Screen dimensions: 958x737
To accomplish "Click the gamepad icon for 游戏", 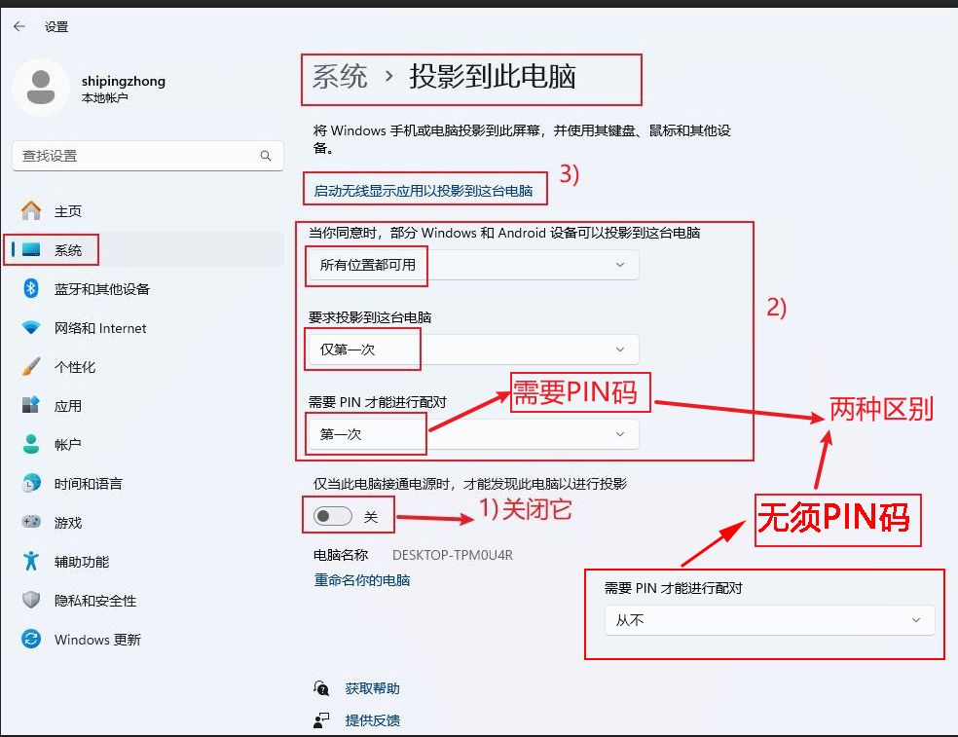I will pyautogui.click(x=32, y=523).
